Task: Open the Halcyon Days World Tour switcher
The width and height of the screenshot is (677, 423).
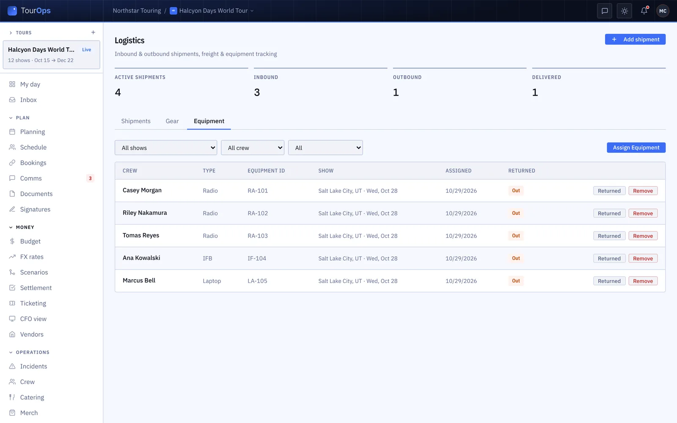Action: pyautogui.click(x=212, y=11)
